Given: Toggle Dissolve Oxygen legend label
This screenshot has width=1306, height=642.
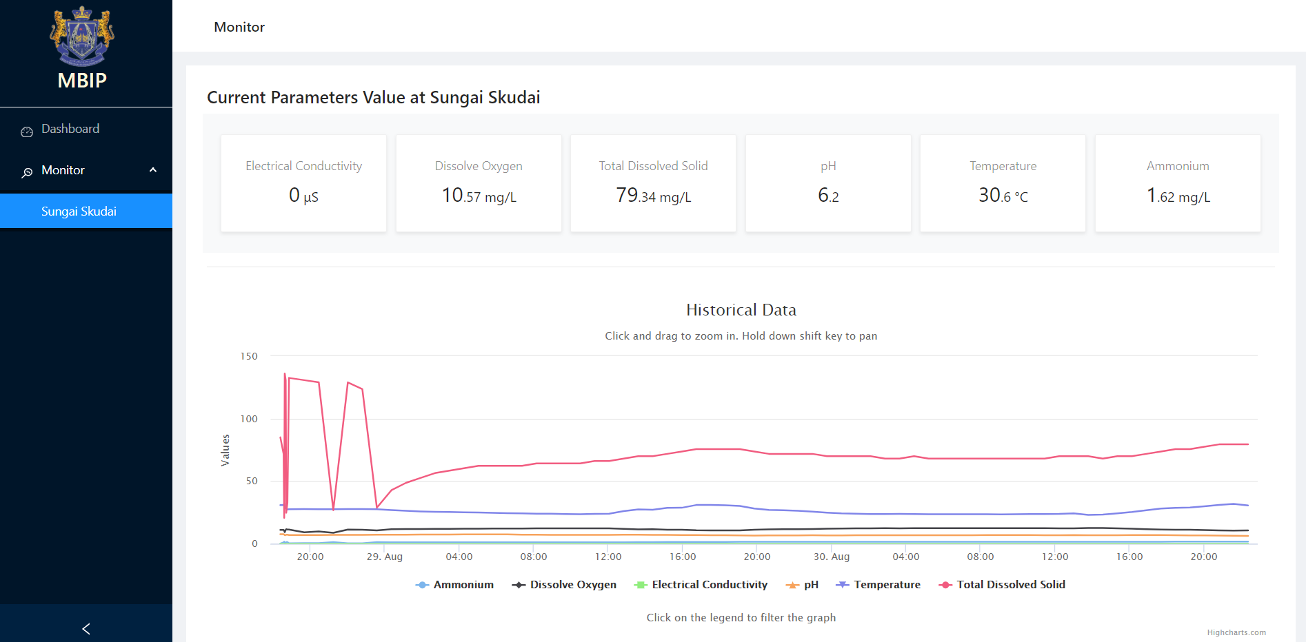Looking at the screenshot, I should pyautogui.click(x=573, y=585).
